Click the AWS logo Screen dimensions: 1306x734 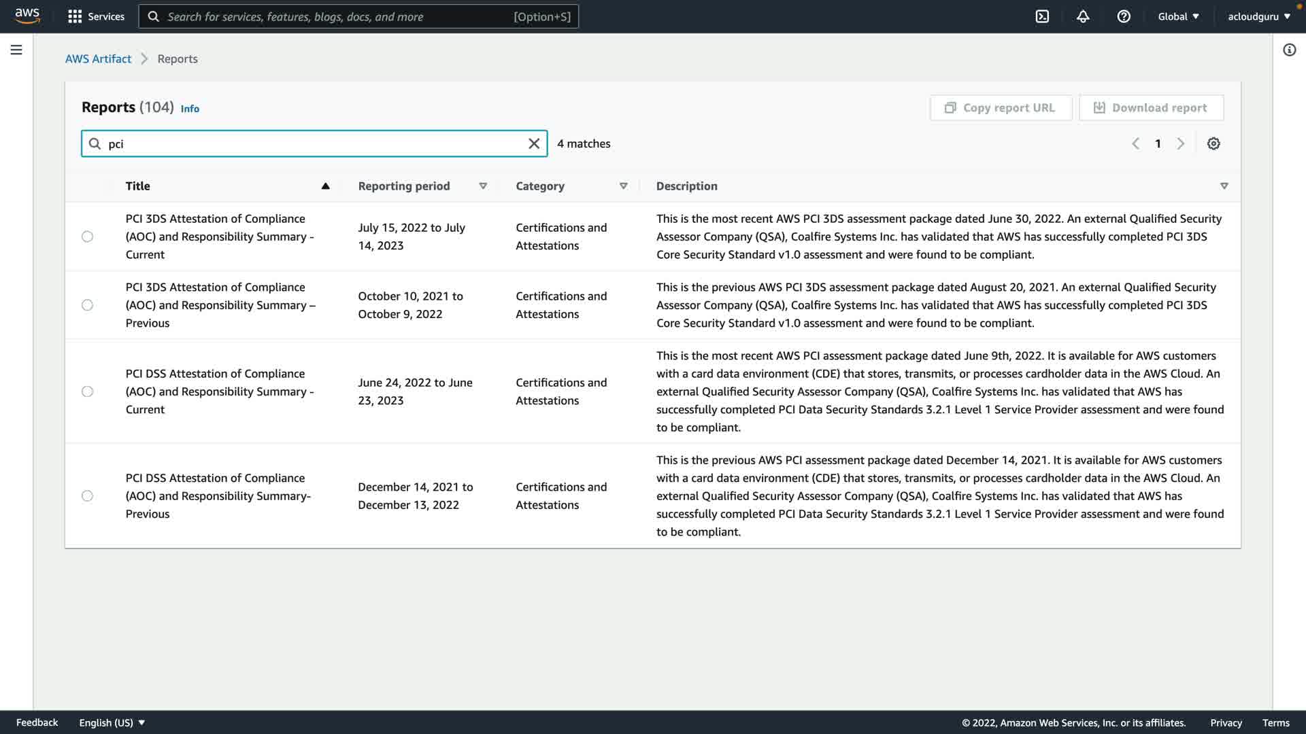tap(27, 16)
